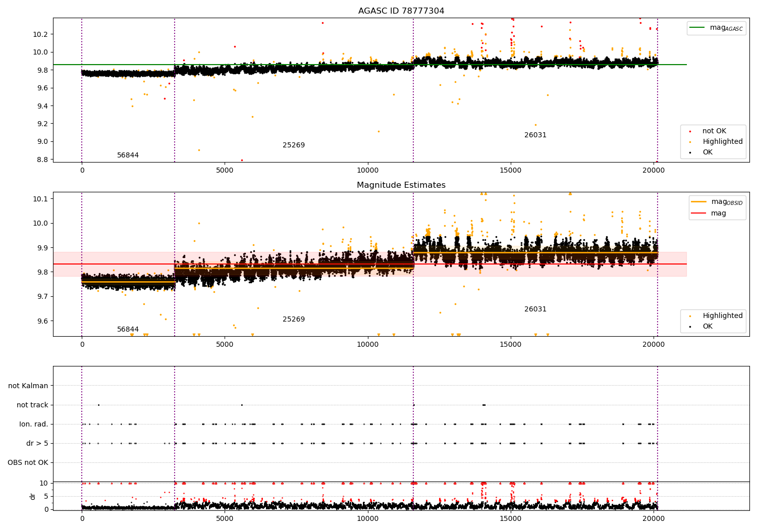Click obsid label "56844" in Magnitude Estimates plot
This screenshot has width=757, height=530.
(x=128, y=330)
